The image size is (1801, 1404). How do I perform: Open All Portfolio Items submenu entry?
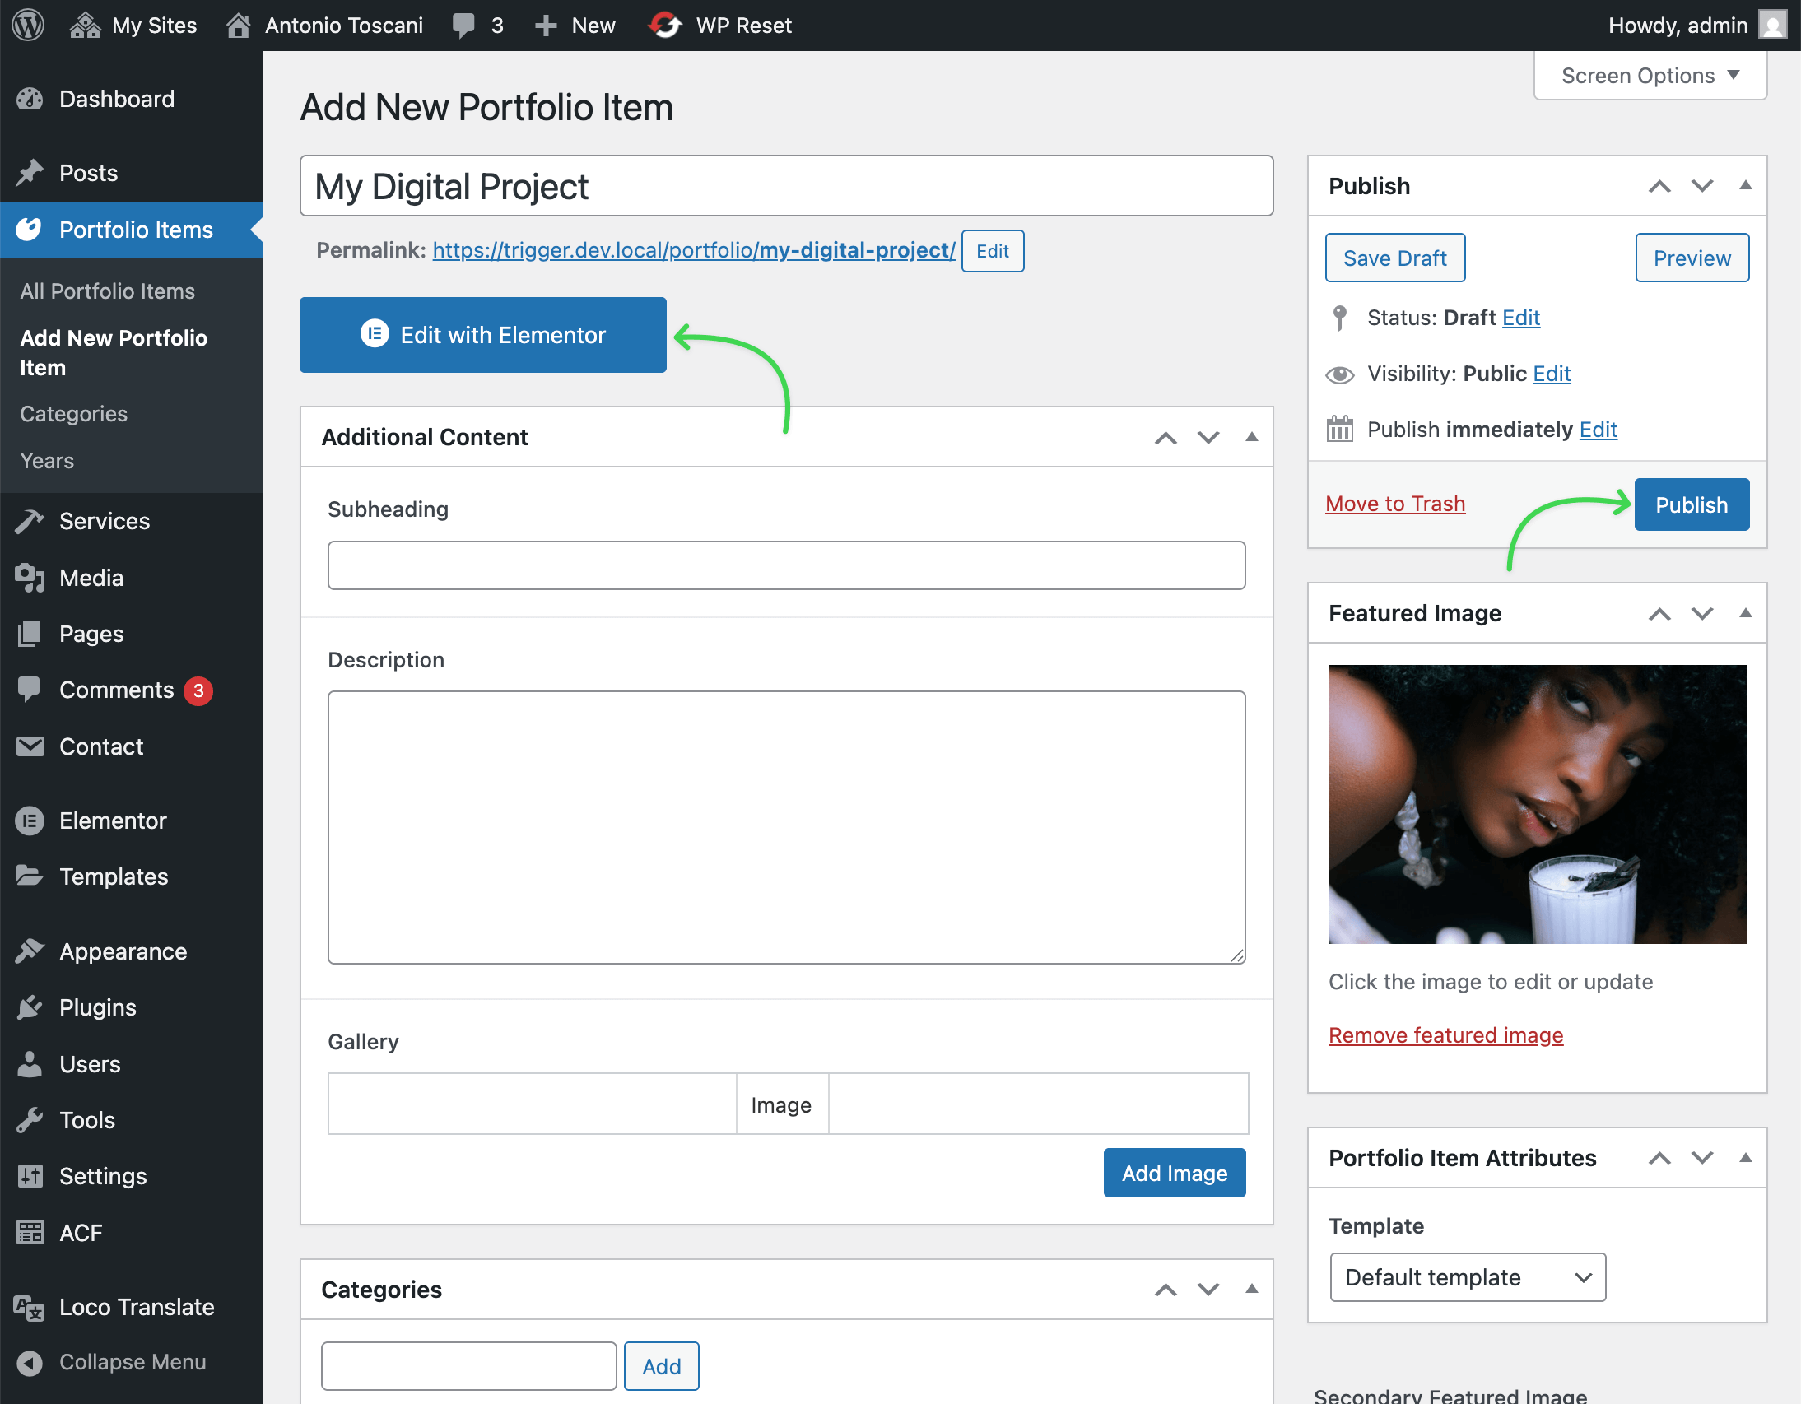coord(107,291)
